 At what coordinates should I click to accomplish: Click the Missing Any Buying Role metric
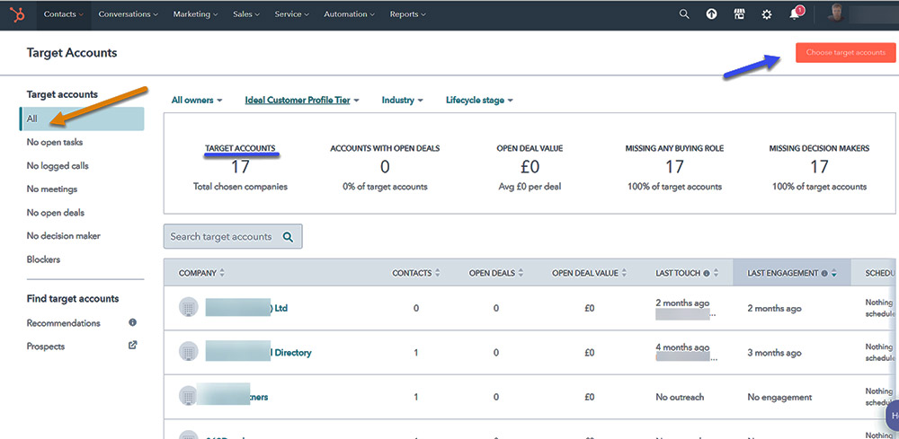pos(674,167)
